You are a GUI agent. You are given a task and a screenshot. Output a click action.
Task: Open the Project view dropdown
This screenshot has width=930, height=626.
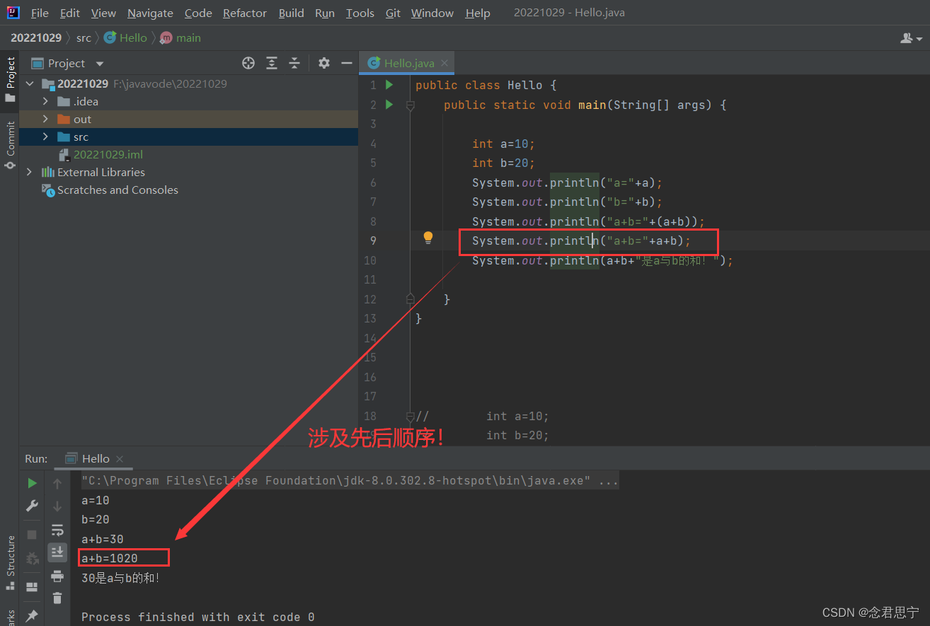[99, 64]
